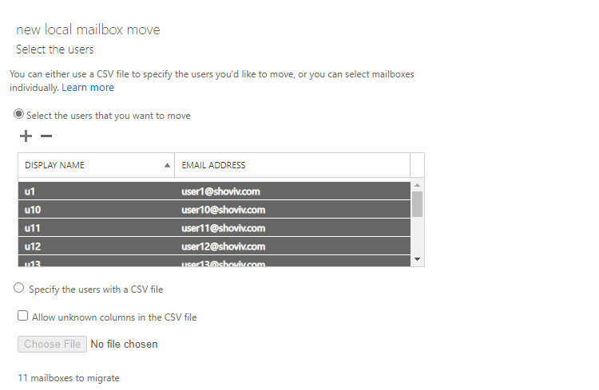Click the user list scrollbar thumb

pos(417,204)
